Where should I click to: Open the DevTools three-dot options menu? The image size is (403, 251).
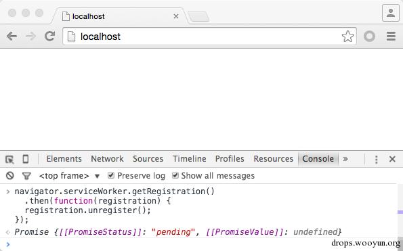click(377, 160)
